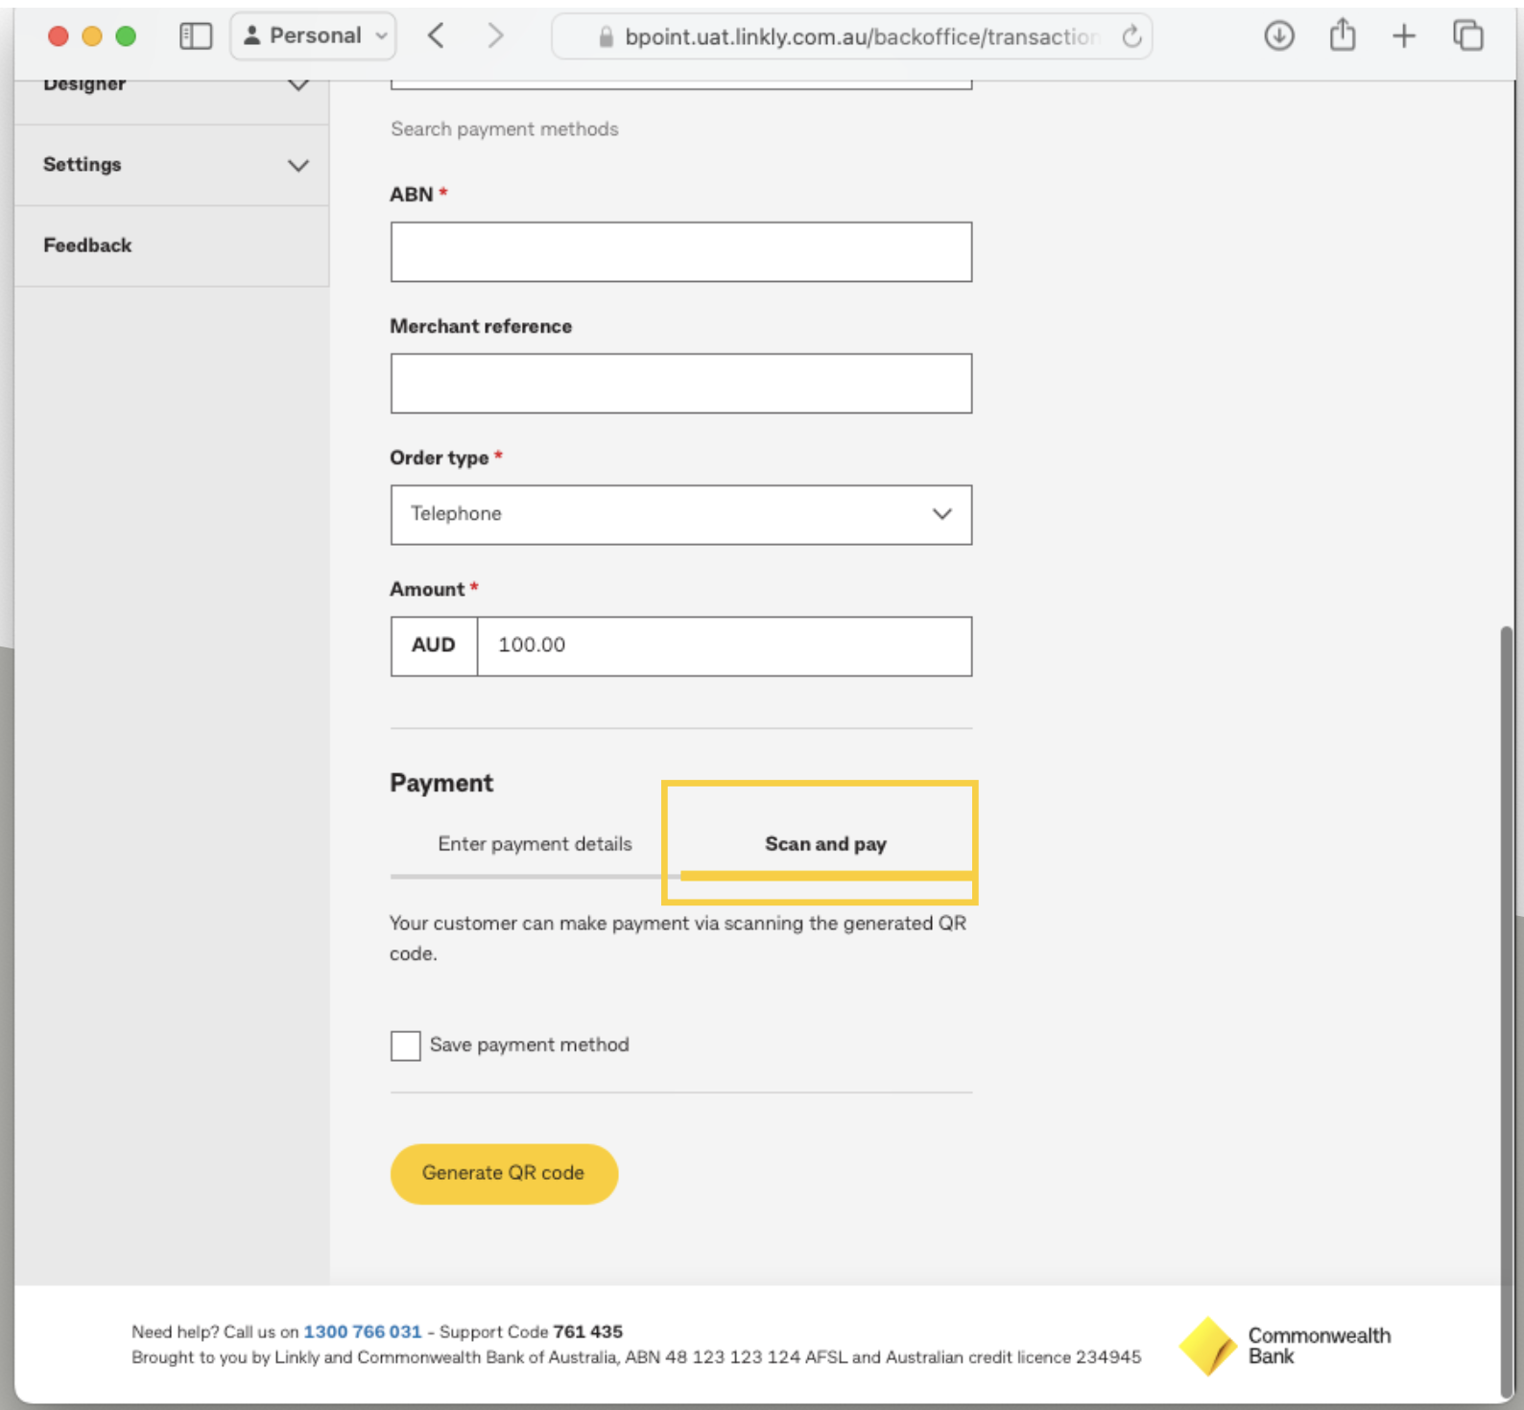Select the Enter payment details tab

(535, 844)
